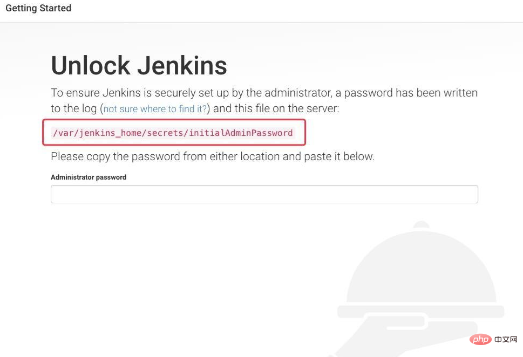
Task: Click the initialAdminPassword segment of the path
Action: pyautogui.click(x=241, y=133)
